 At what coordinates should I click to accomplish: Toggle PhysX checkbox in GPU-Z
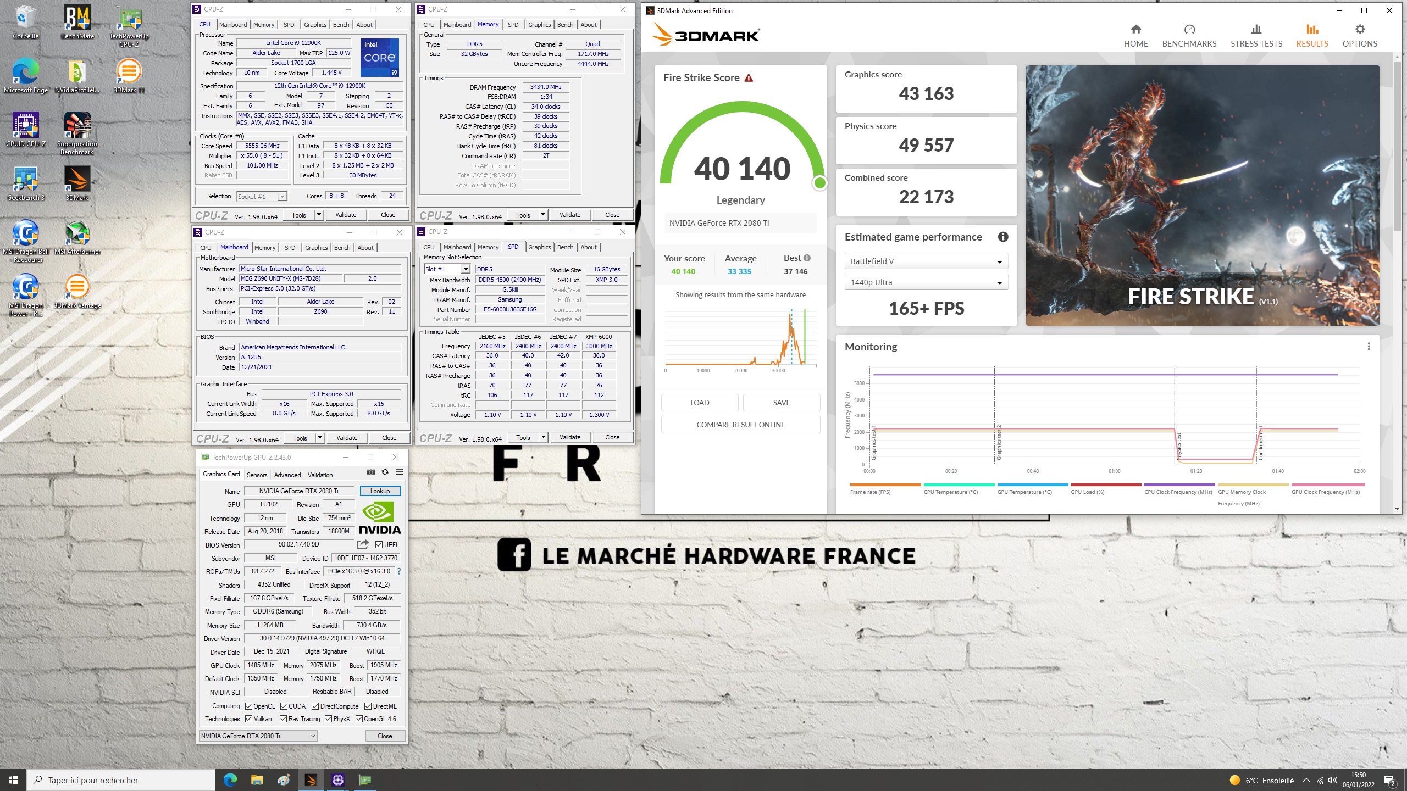[328, 718]
